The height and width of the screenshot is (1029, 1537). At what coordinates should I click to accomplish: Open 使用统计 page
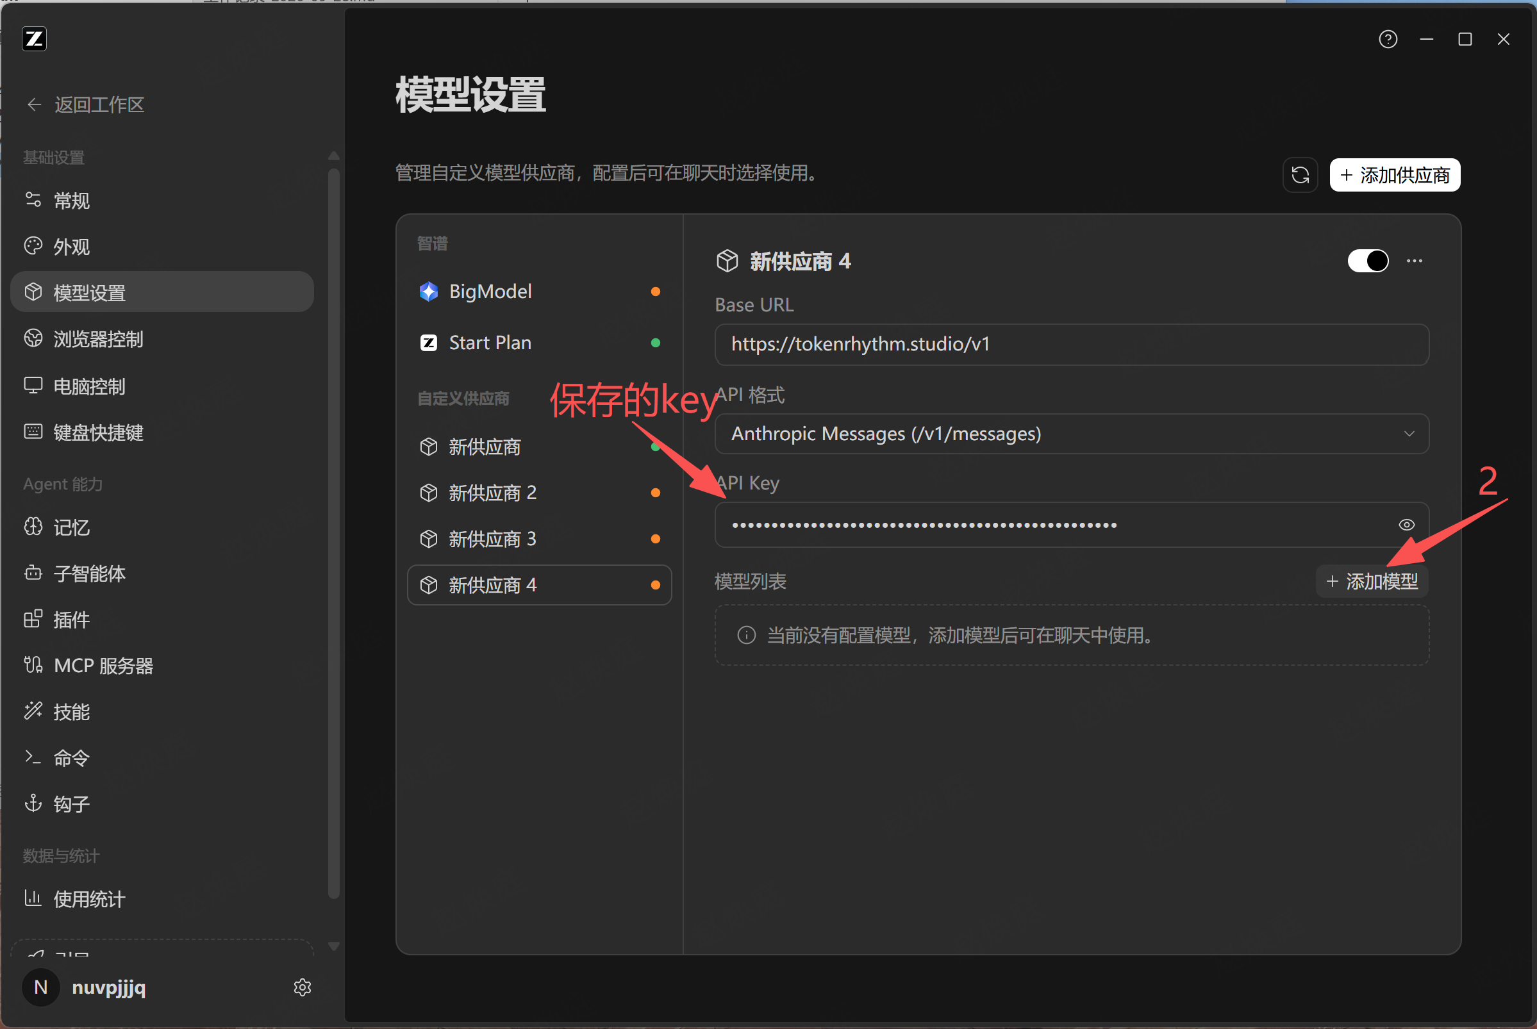coord(162,899)
